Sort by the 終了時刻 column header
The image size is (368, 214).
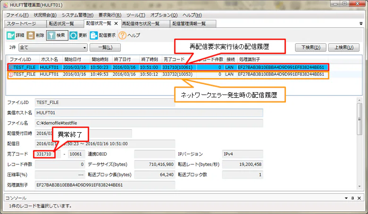tap(151, 59)
